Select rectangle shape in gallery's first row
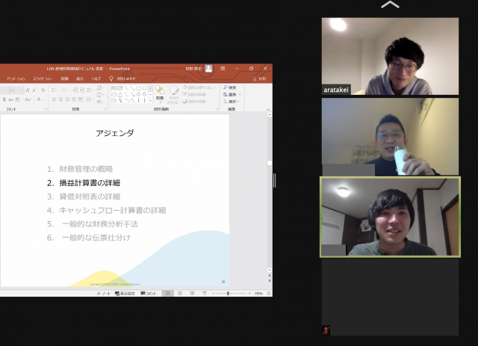This screenshot has width=478, height=346. [138, 88]
